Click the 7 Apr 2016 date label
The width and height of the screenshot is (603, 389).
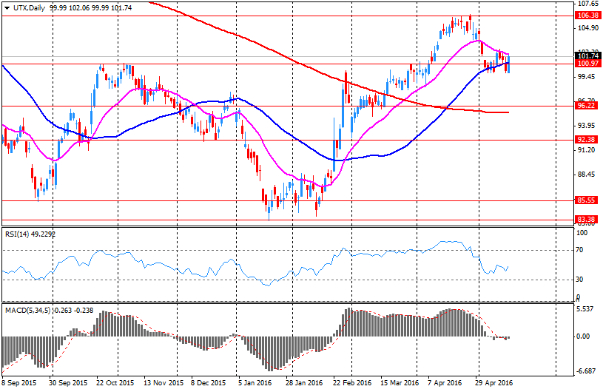pos(445,383)
